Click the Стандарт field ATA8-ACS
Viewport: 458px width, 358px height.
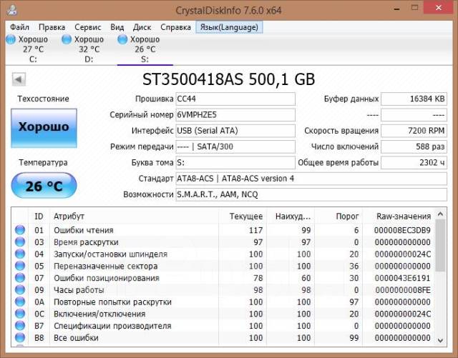[311, 179]
